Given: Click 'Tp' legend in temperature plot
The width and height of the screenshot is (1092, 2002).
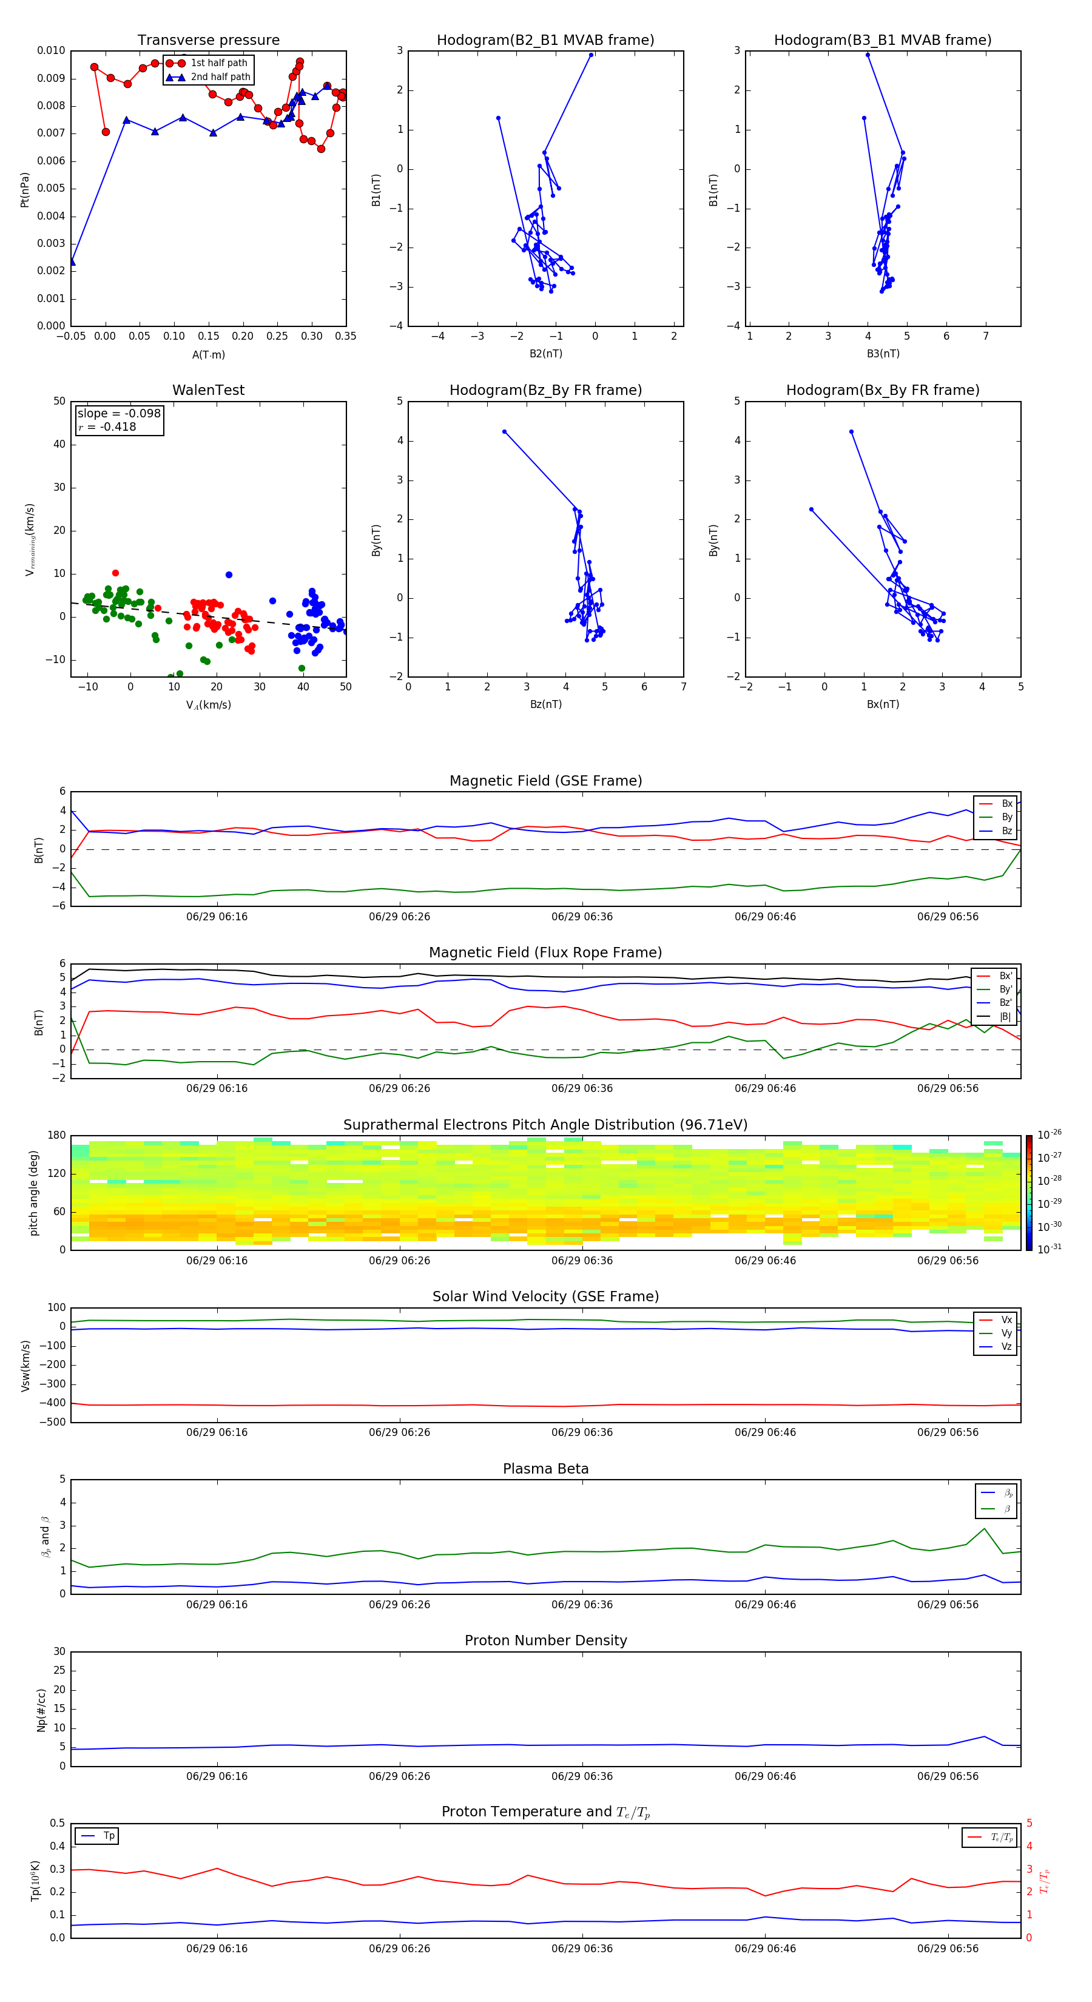Looking at the screenshot, I should tap(97, 1836).
